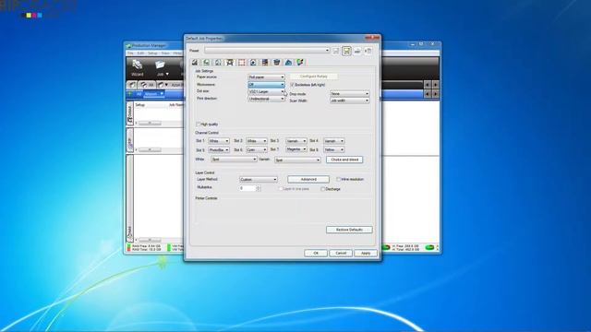The height and width of the screenshot is (332, 591).
Task: Open File menu in Production Manager
Action: 130,53
